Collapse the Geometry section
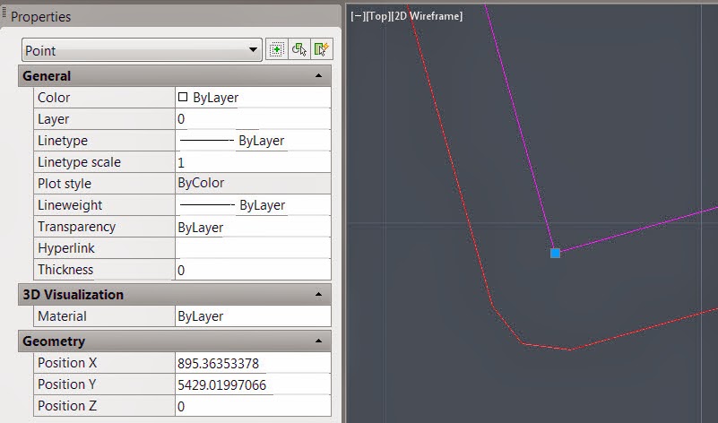The width and height of the screenshot is (718, 423). coord(319,341)
